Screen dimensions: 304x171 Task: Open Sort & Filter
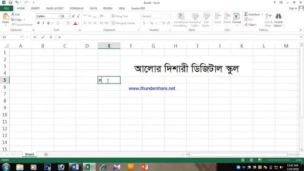[269, 20]
